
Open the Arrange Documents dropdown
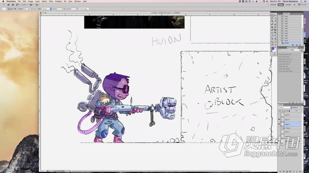click(32, 5)
